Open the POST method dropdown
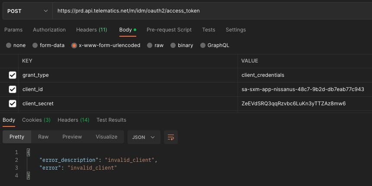Screen dimensions: 372x186 pyautogui.click(x=28, y=11)
